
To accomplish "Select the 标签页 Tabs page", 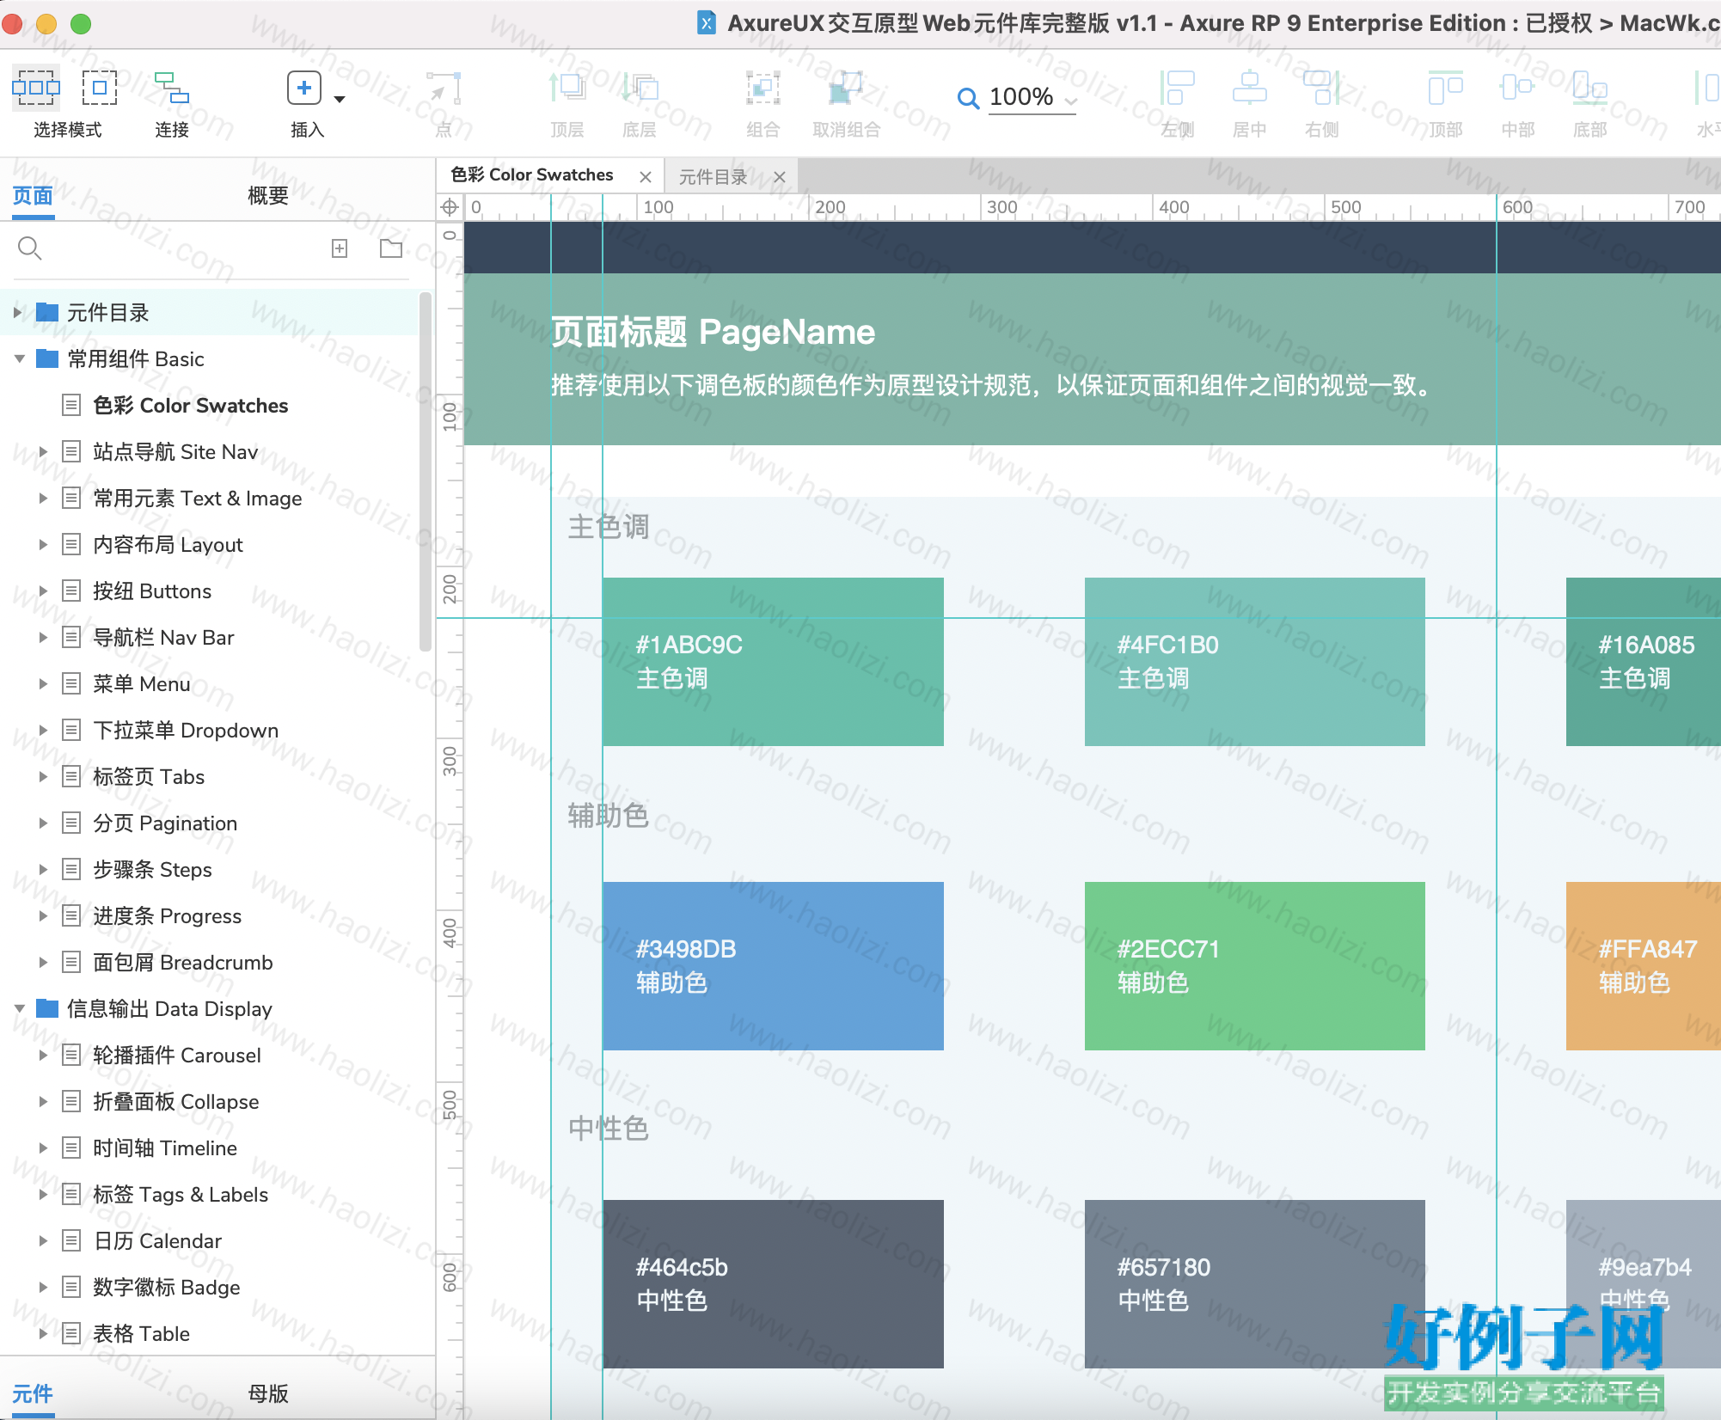I will (149, 777).
